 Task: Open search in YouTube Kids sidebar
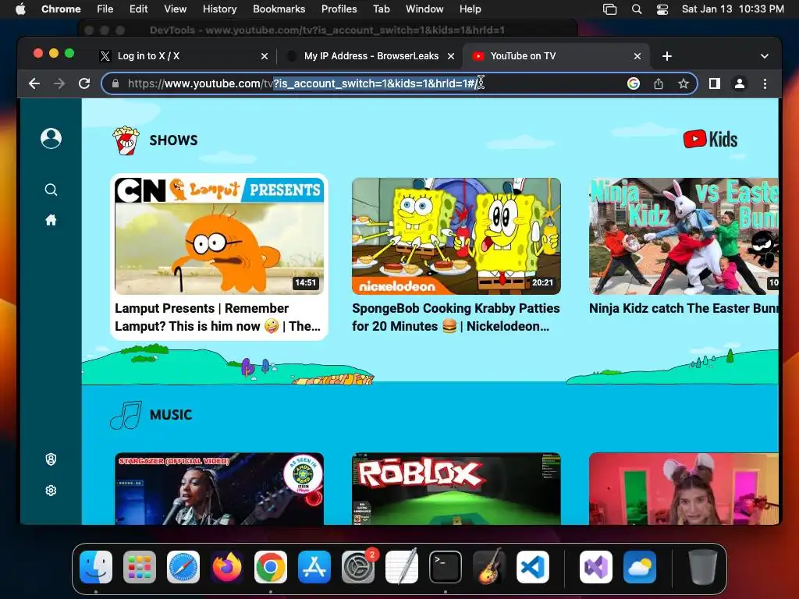(x=51, y=190)
